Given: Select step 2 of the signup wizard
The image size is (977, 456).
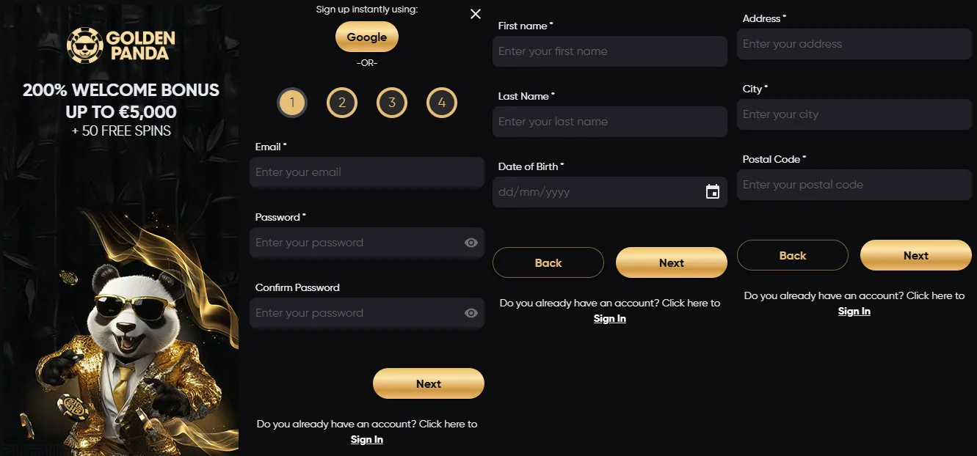Looking at the screenshot, I should [x=342, y=103].
